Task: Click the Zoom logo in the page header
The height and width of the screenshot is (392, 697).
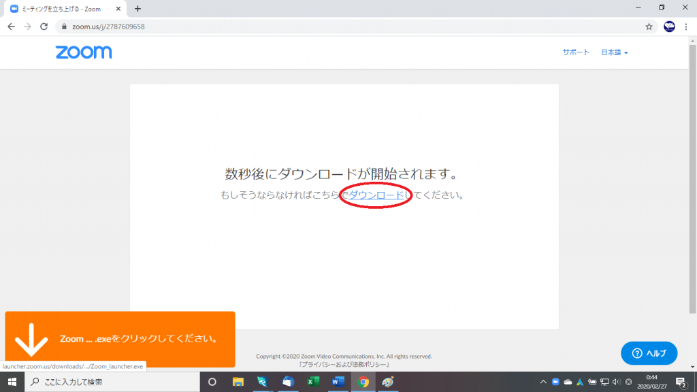Action: click(x=84, y=52)
